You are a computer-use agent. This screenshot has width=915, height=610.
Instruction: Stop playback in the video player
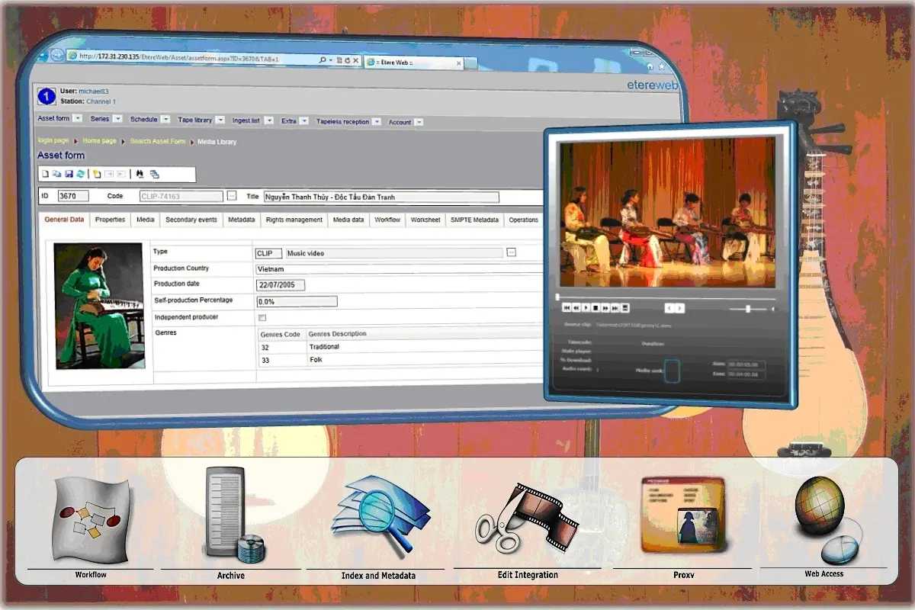tap(596, 308)
